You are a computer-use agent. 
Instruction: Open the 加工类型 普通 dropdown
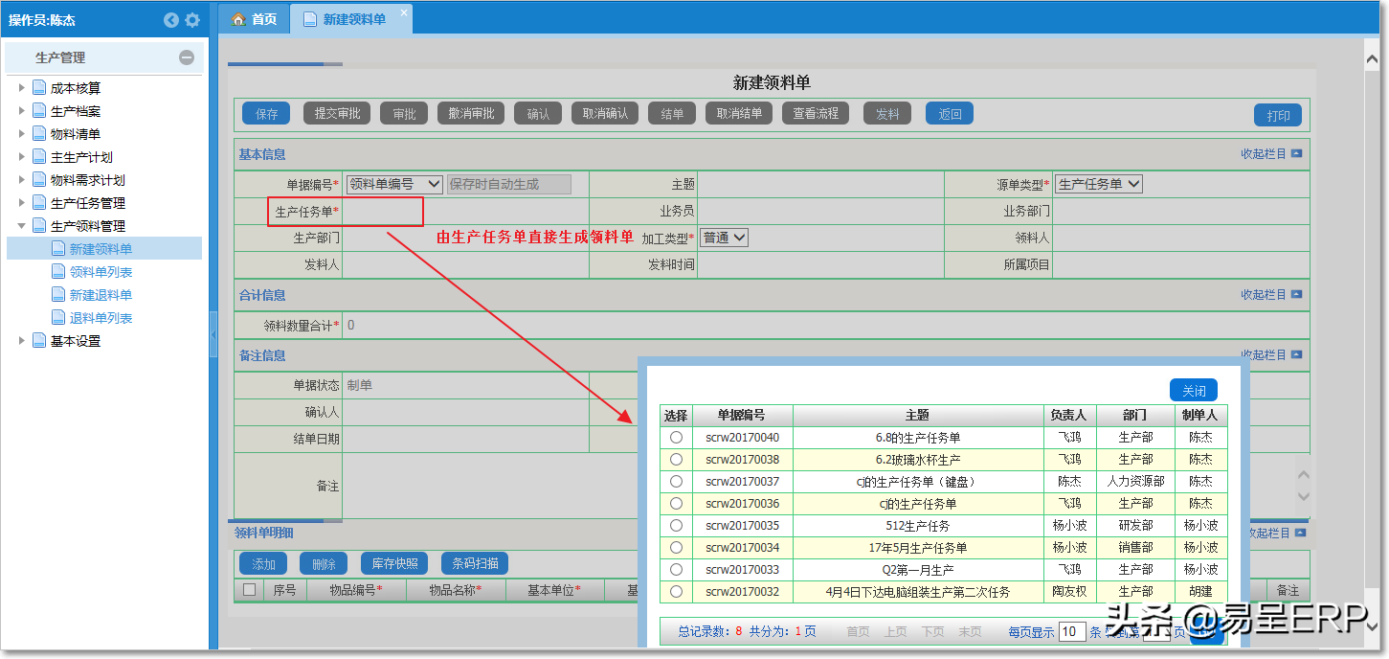(x=724, y=238)
